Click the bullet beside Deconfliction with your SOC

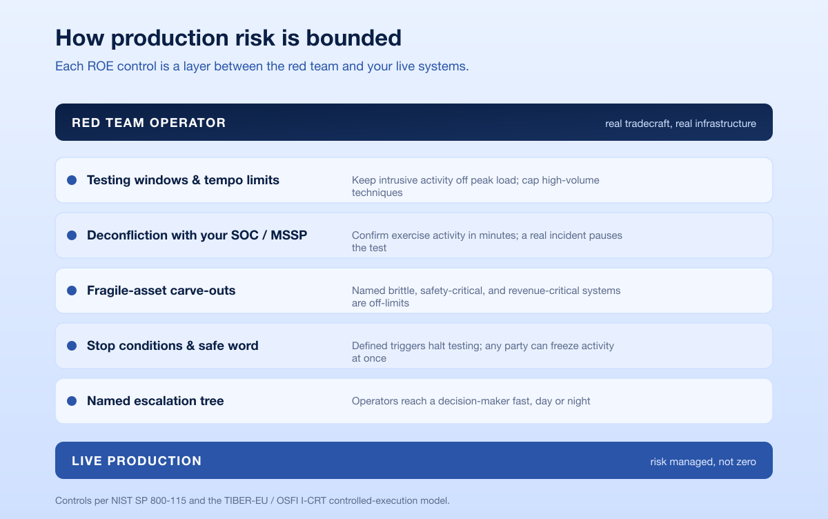click(x=72, y=235)
